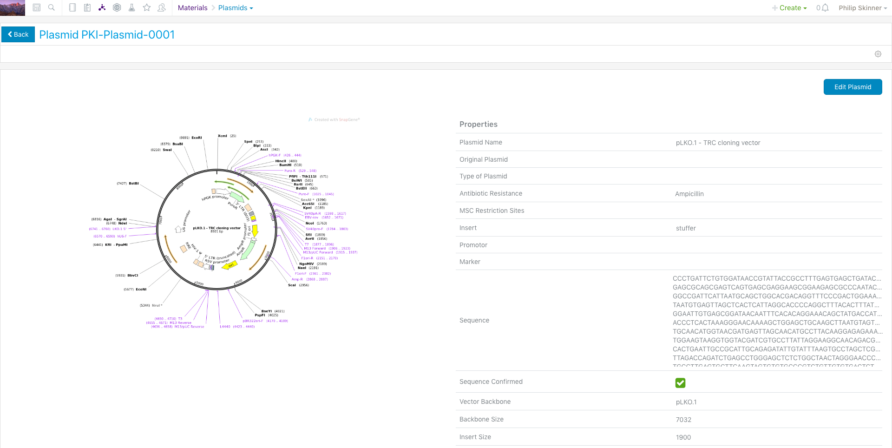This screenshot has height=448, width=892.
Task: Expand the Plasmids breadcrumb dropdown
Action: click(x=236, y=8)
